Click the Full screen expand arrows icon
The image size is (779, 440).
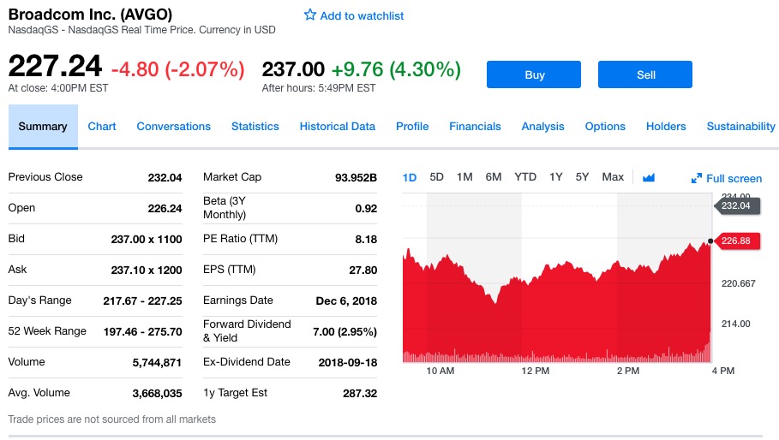[x=697, y=178]
